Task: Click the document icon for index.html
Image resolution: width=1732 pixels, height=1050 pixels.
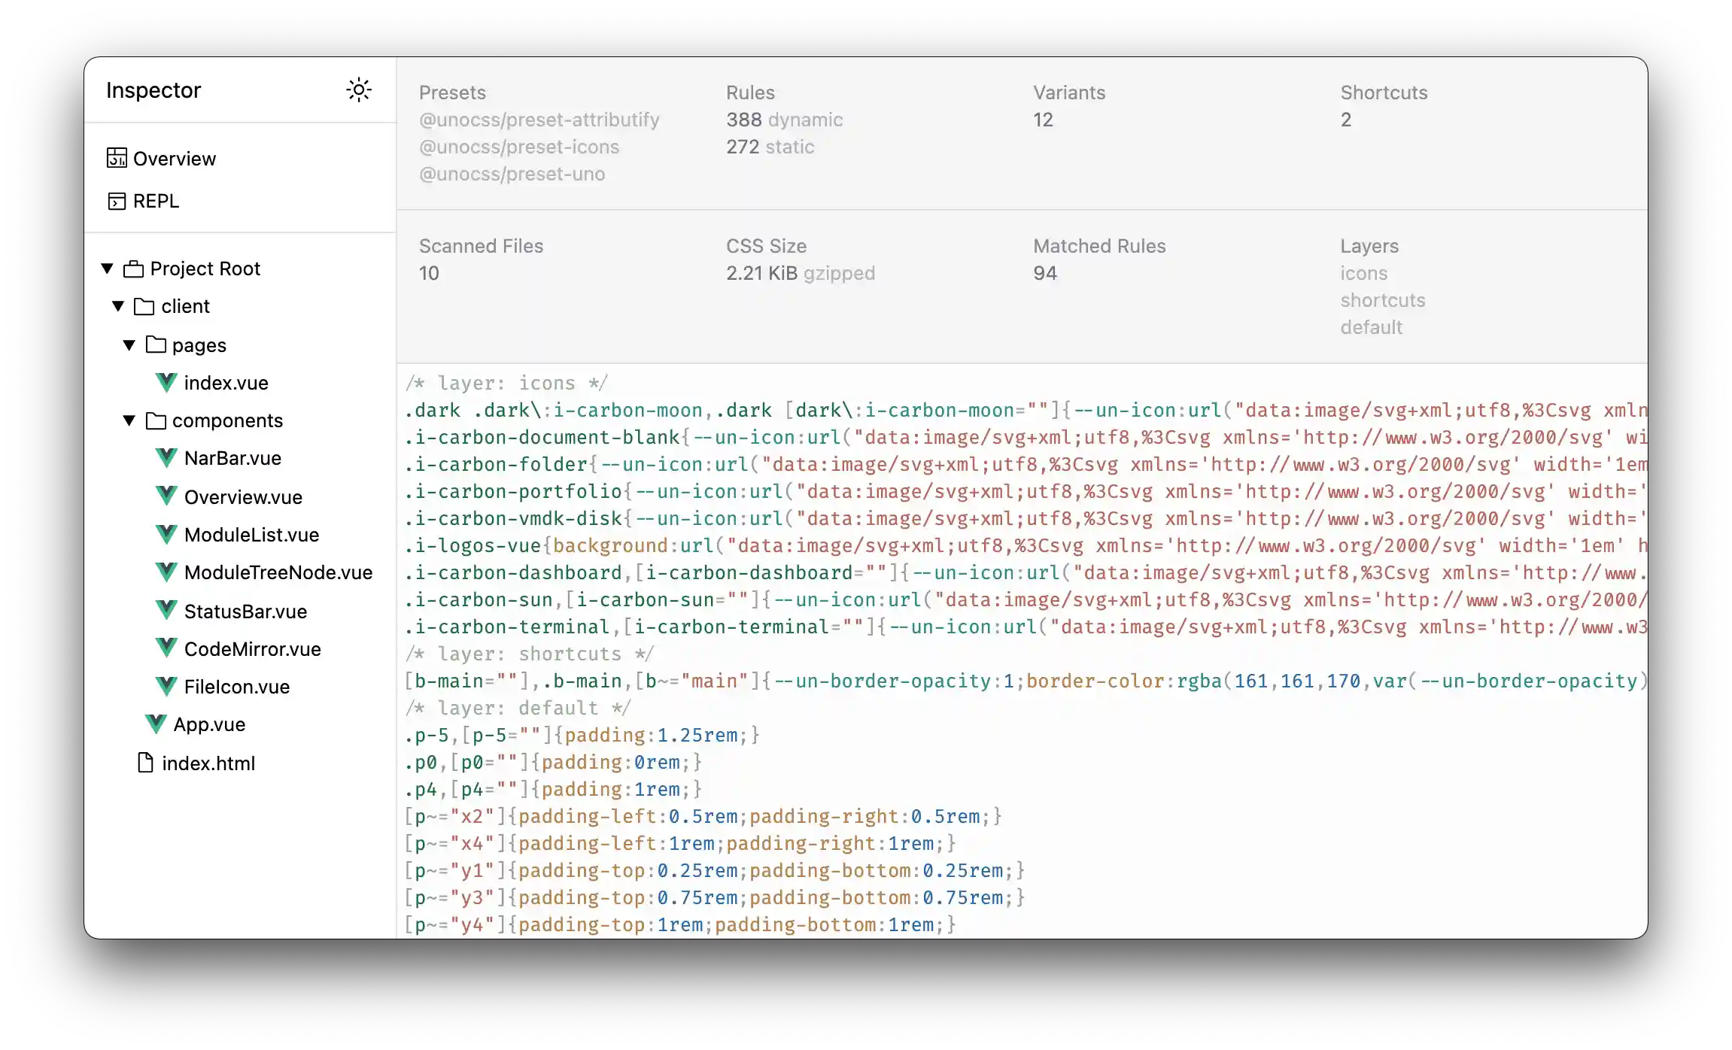Action: point(145,763)
